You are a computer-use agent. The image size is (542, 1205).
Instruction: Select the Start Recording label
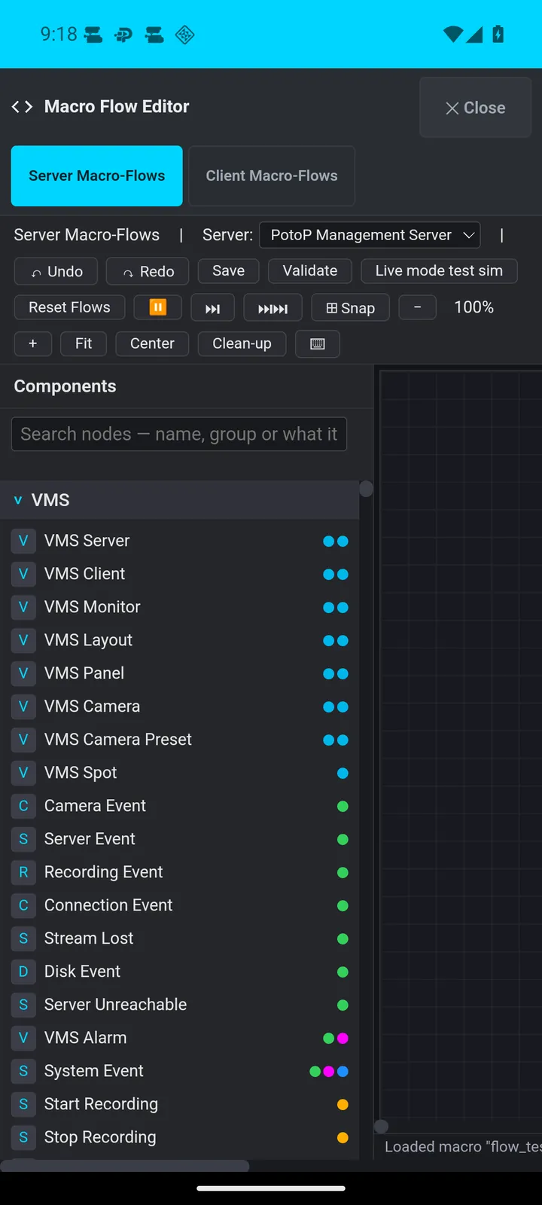click(x=102, y=1104)
